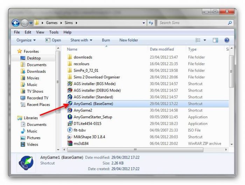Click the Forward navigation arrow button
The image size is (245, 185).
tap(24, 23)
